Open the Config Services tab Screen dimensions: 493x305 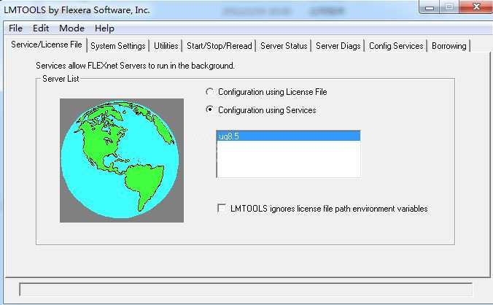click(396, 46)
